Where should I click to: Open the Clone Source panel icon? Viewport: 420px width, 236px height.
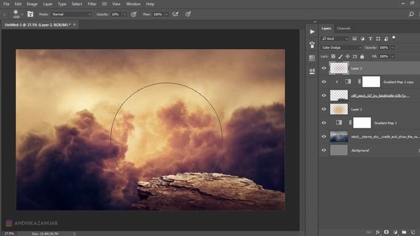(x=312, y=71)
